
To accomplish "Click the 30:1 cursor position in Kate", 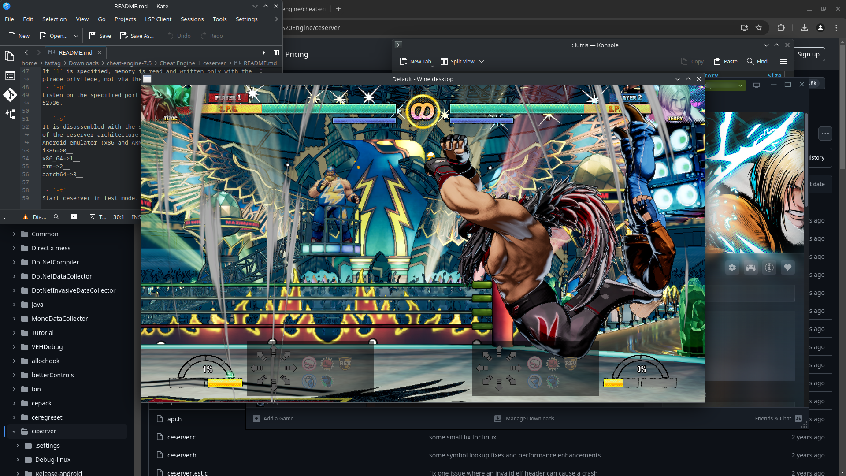I will (119, 217).
